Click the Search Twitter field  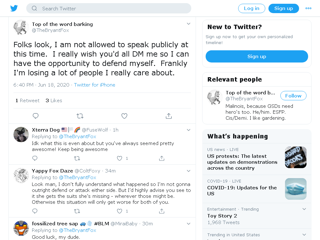[x=109, y=8]
